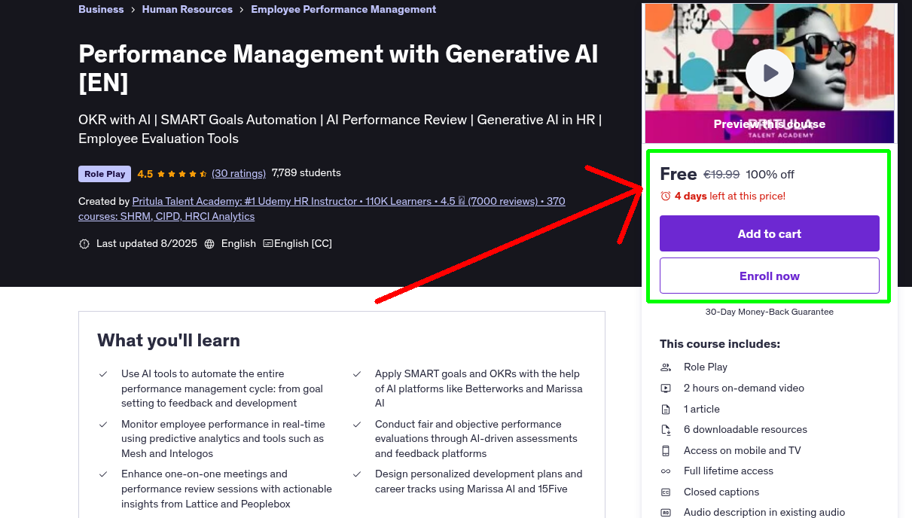Click checkmark beside 'Apply SMART goals and OKRs'

pos(357,373)
